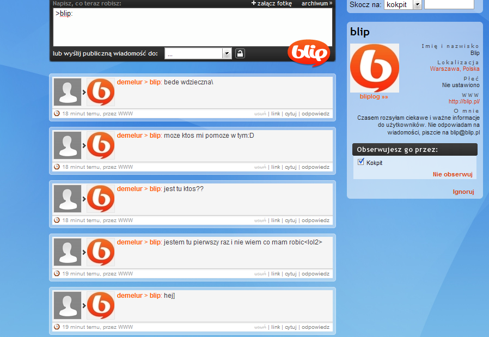The image size is (489, 337).
Task: Click 'cytuj' on 'hej]' message
Action: (x=291, y=327)
